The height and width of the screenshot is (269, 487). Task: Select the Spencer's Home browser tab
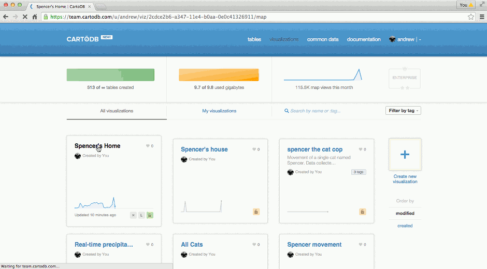click(61, 6)
